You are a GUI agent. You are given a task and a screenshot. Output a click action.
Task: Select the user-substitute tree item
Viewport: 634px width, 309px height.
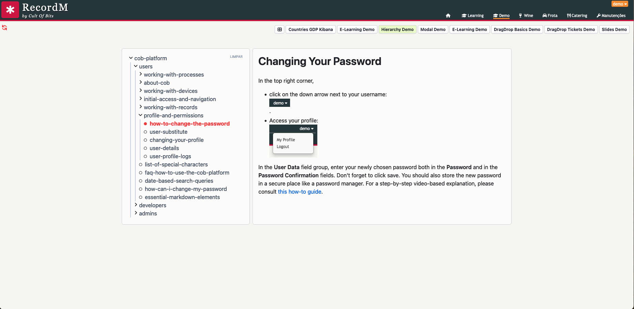[x=168, y=132]
